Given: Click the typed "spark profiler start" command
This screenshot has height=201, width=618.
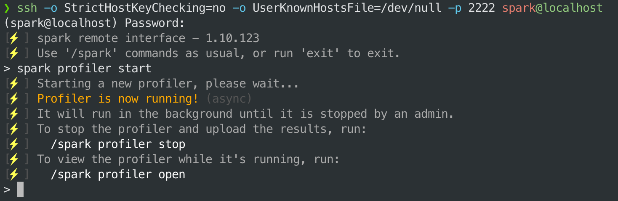Looking at the screenshot, I should pyautogui.click(x=84, y=69).
